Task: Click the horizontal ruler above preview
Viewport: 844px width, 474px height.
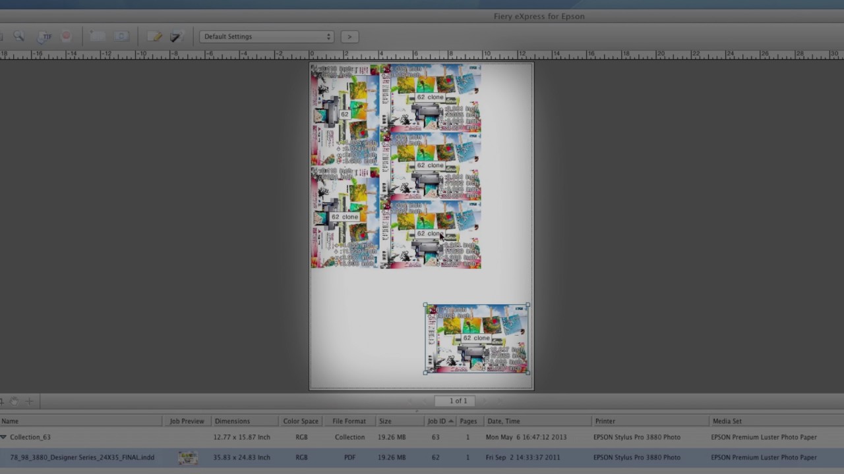Action: click(x=422, y=55)
